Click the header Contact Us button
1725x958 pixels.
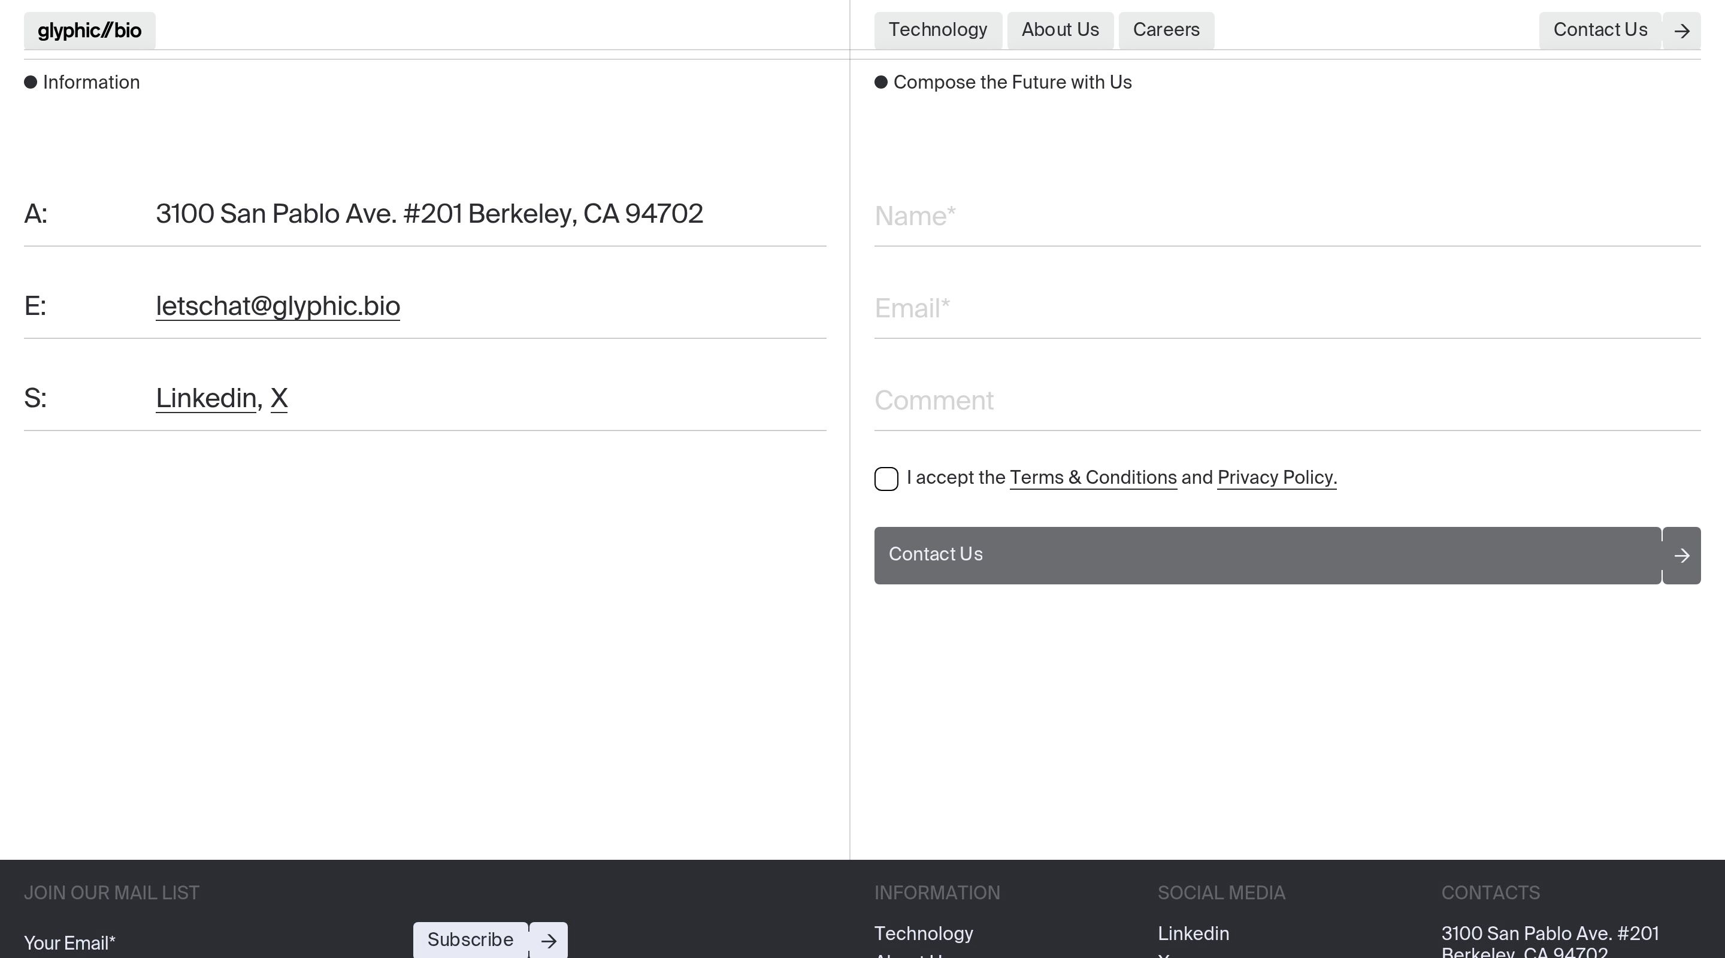[1599, 30]
